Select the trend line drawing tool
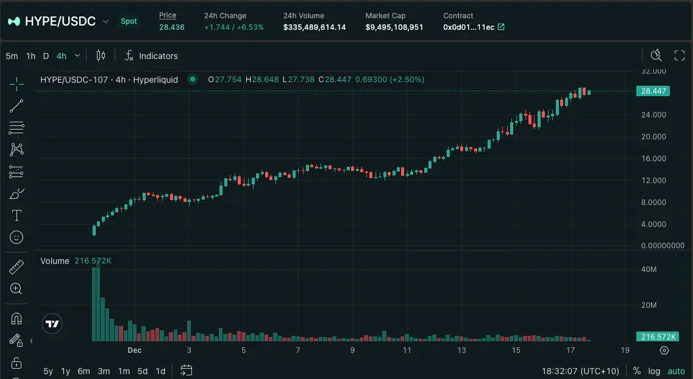Image resolution: width=693 pixels, height=379 pixels. [x=16, y=106]
